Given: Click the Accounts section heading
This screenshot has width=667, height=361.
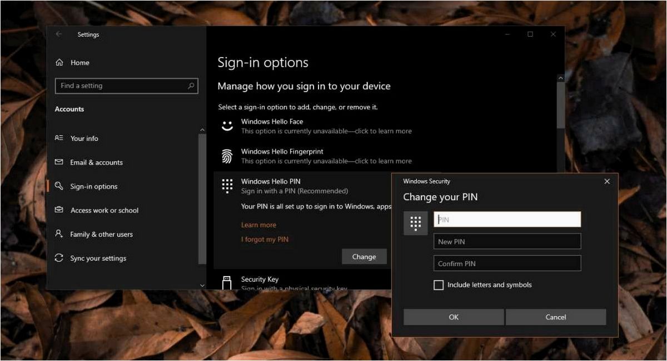Looking at the screenshot, I should point(69,109).
